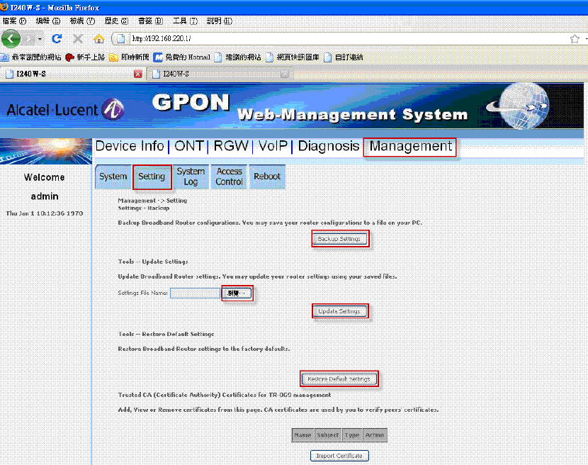The height and width of the screenshot is (465, 588).
Task: Click the Action column header
Action: coord(375,435)
